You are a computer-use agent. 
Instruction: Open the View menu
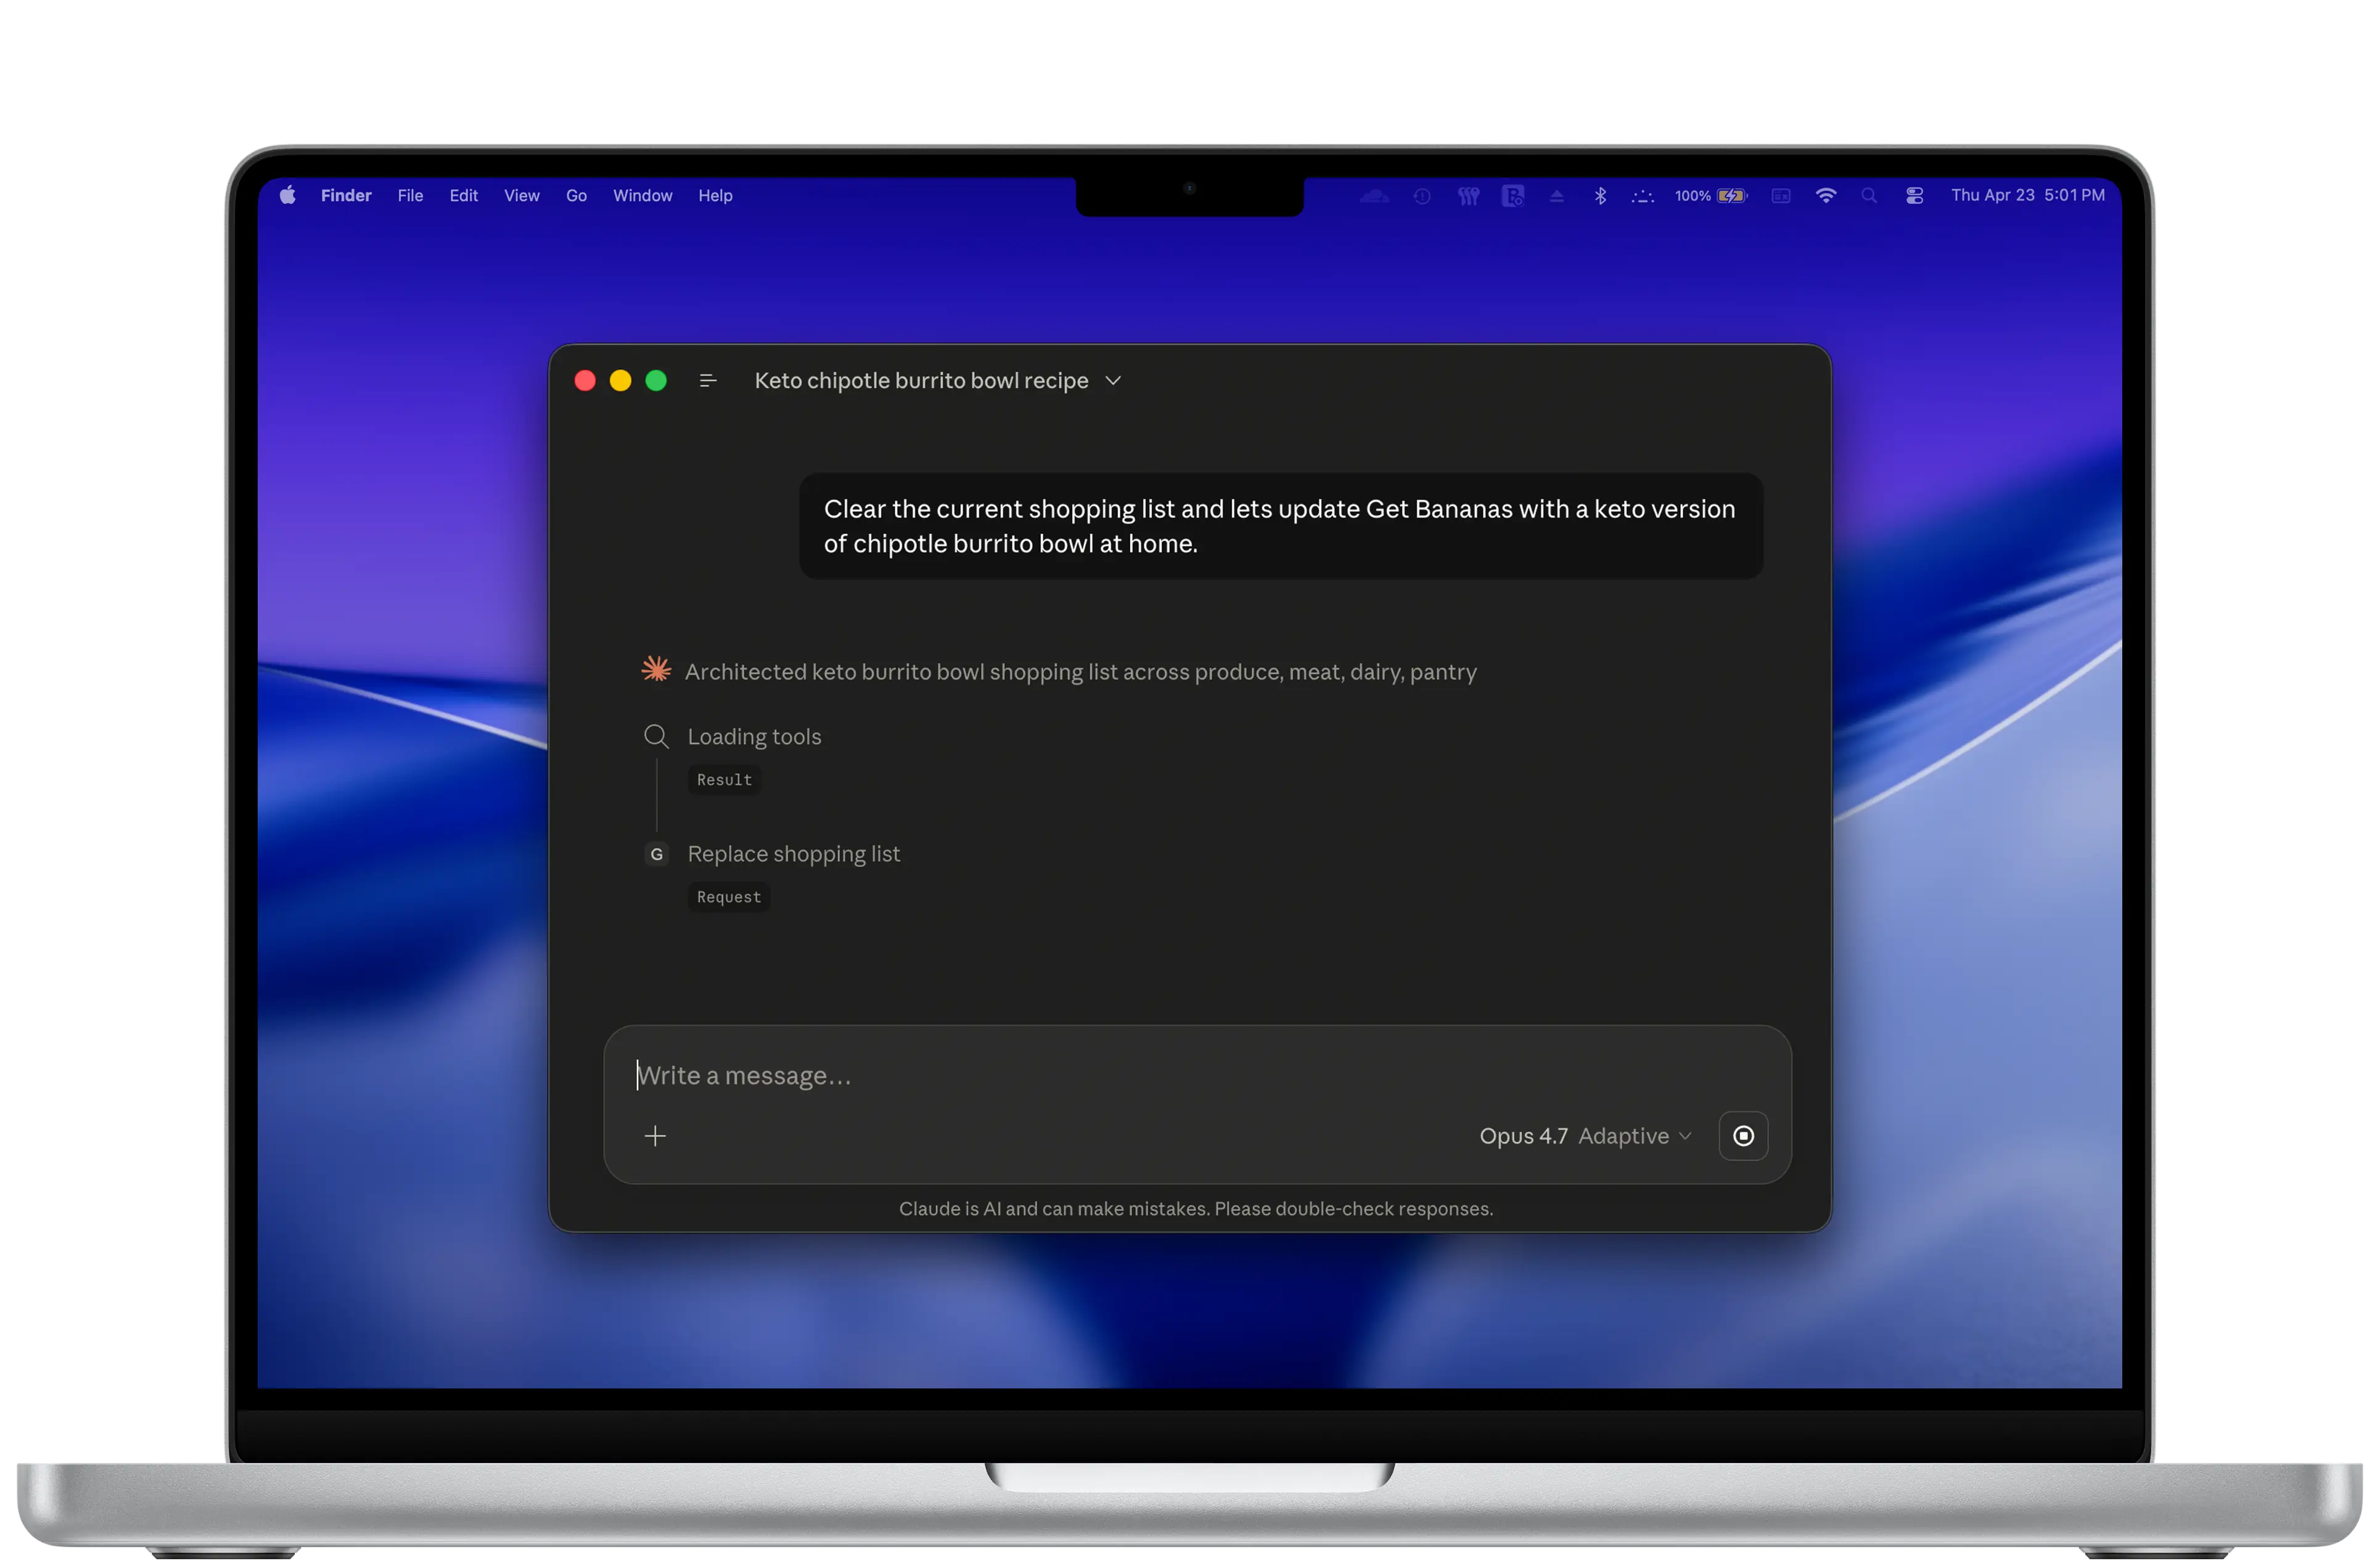521,195
